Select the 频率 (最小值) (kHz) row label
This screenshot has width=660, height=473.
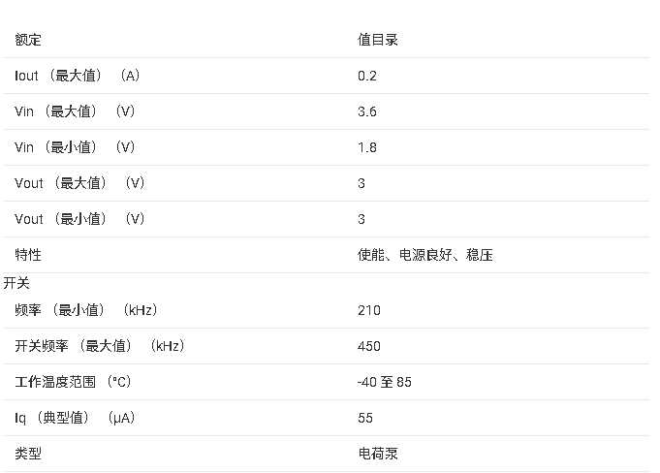tap(86, 310)
